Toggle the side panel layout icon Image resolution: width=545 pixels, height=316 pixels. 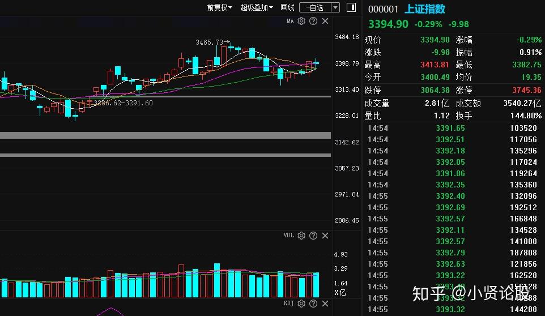click(x=351, y=7)
